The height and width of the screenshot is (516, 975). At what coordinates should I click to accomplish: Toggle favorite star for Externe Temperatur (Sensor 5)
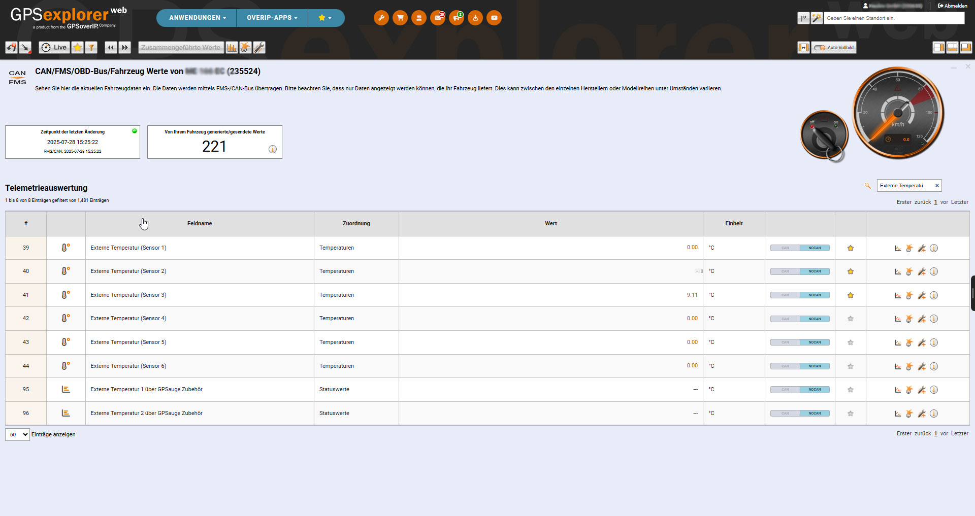pyautogui.click(x=851, y=342)
